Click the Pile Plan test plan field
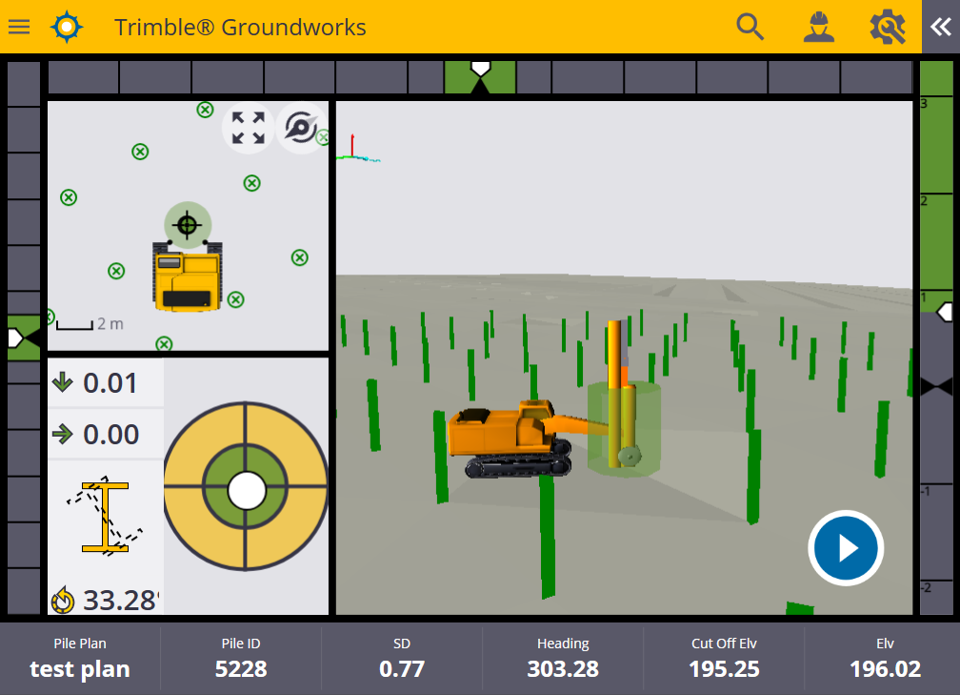Screen dimensions: 960x695 coord(80,659)
